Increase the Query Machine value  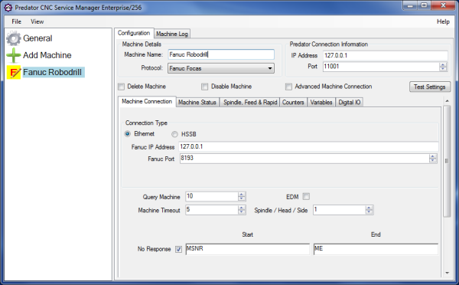[242, 194]
